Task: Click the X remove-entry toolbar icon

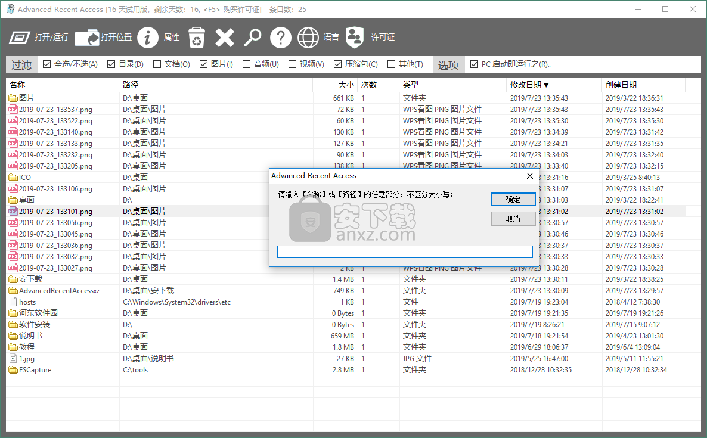Action: point(225,38)
